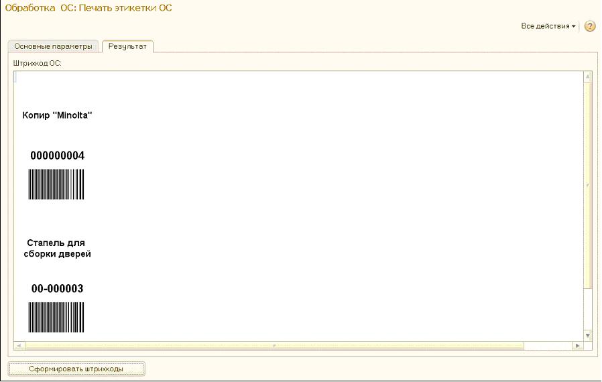Screen dimensions: 602x382
Task: Open the Все действия dropdown menu
Action: click(548, 26)
